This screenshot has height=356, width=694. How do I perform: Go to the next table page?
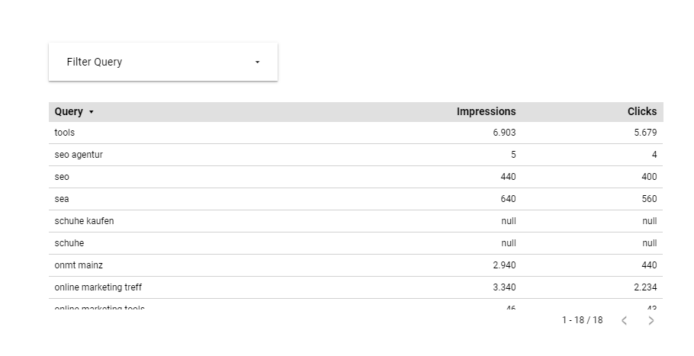(651, 320)
